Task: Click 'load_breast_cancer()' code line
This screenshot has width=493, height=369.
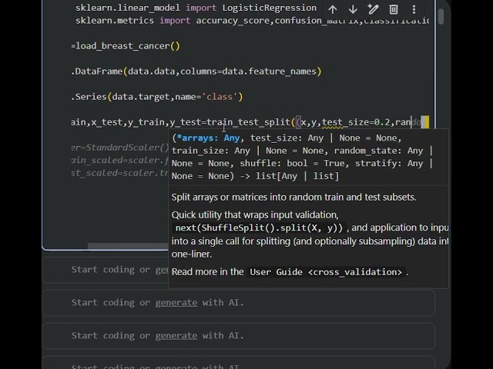Action: click(x=128, y=46)
